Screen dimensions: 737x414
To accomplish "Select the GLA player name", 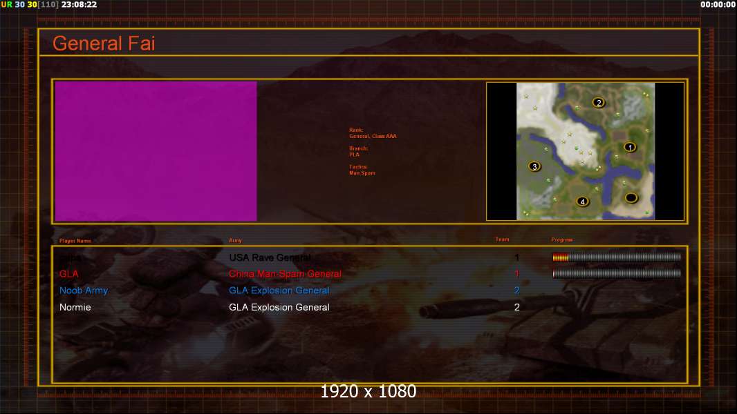I will click(68, 274).
